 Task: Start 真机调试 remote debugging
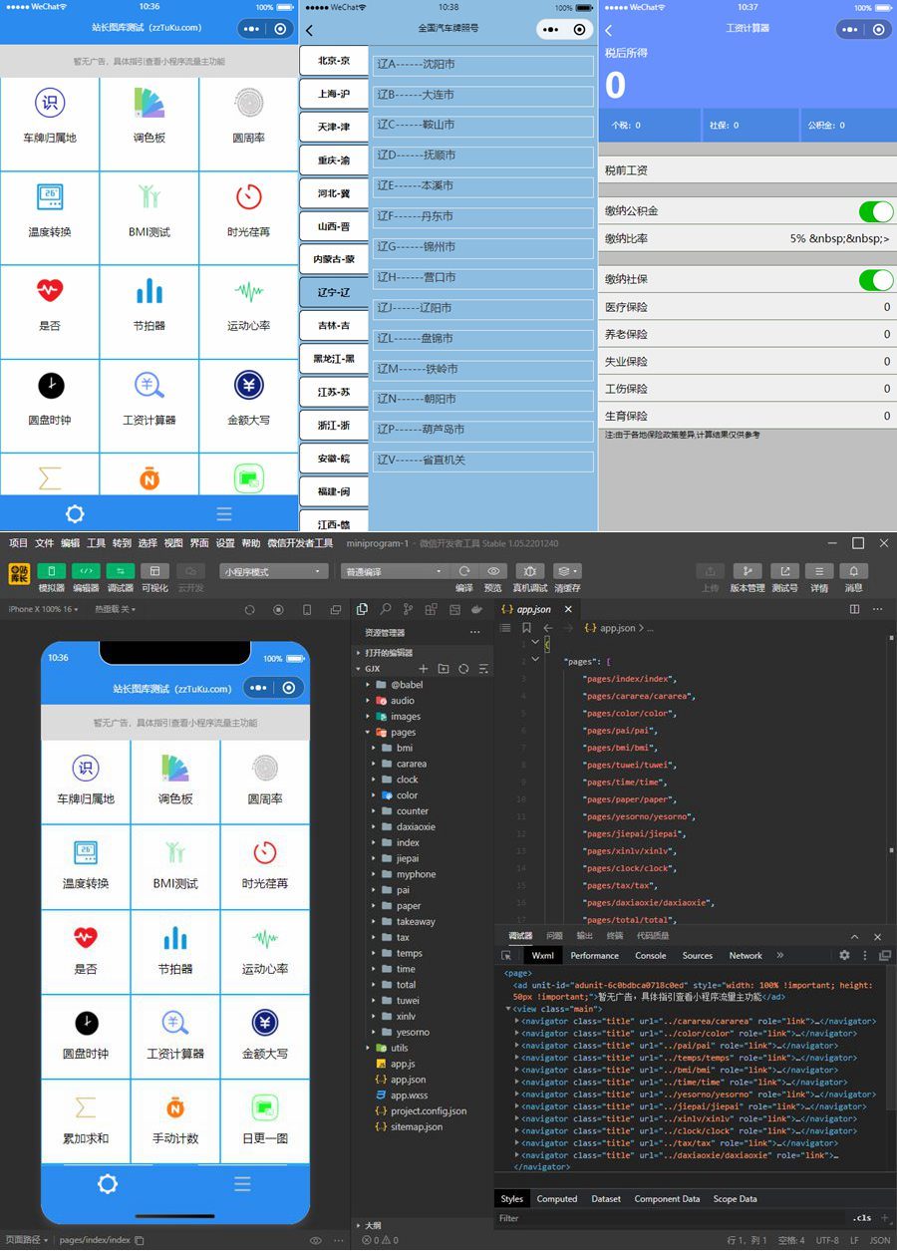click(529, 571)
